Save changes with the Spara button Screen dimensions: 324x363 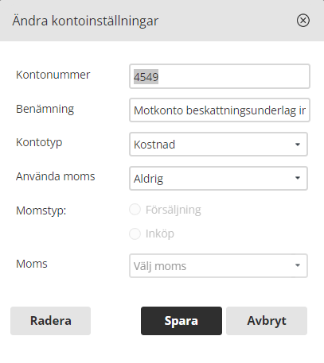point(182,321)
